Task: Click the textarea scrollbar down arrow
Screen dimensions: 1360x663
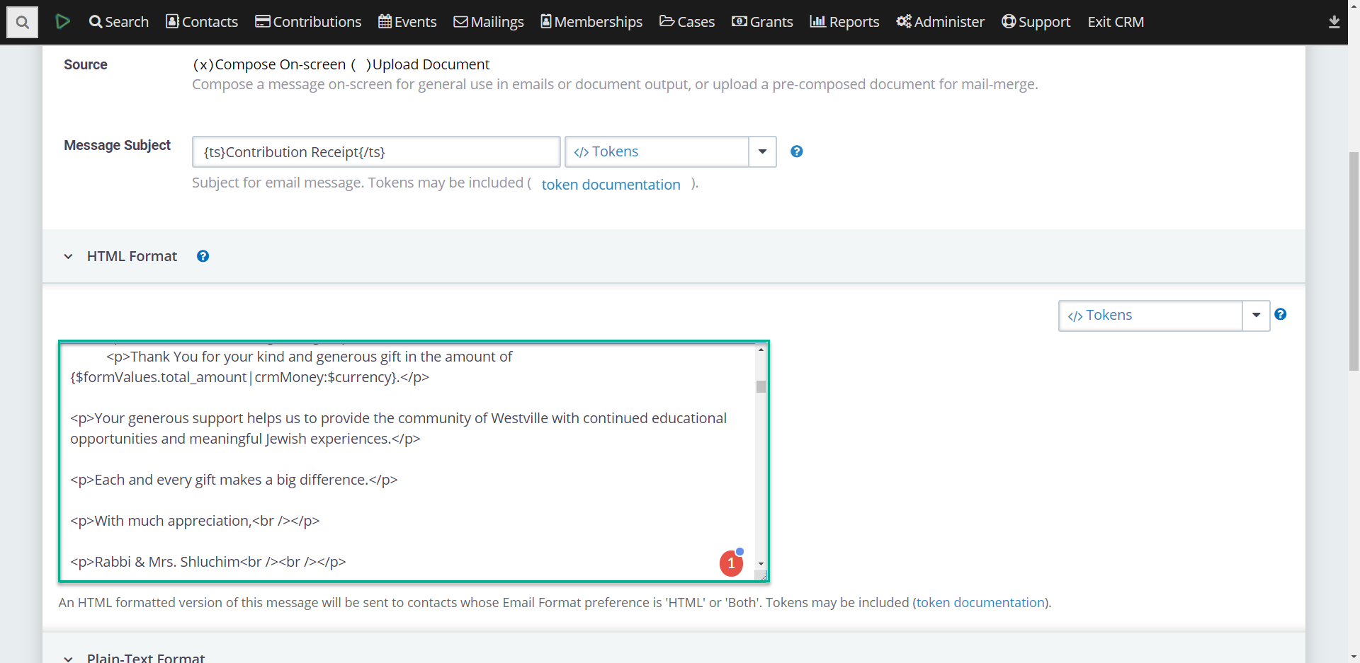Action: click(761, 564)
